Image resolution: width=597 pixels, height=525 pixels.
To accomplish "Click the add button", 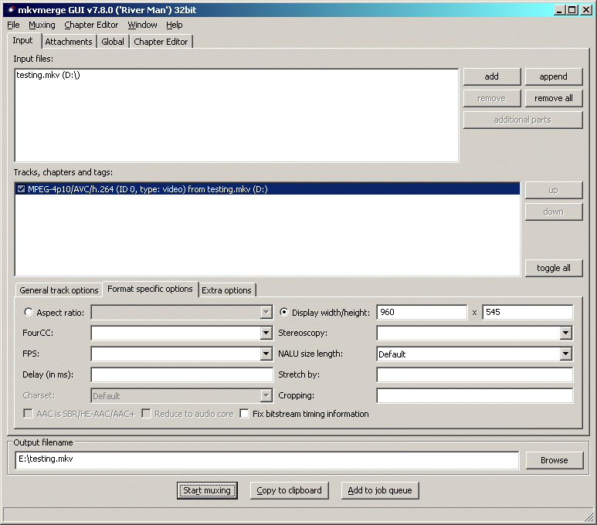I will (x=491, y=76).
